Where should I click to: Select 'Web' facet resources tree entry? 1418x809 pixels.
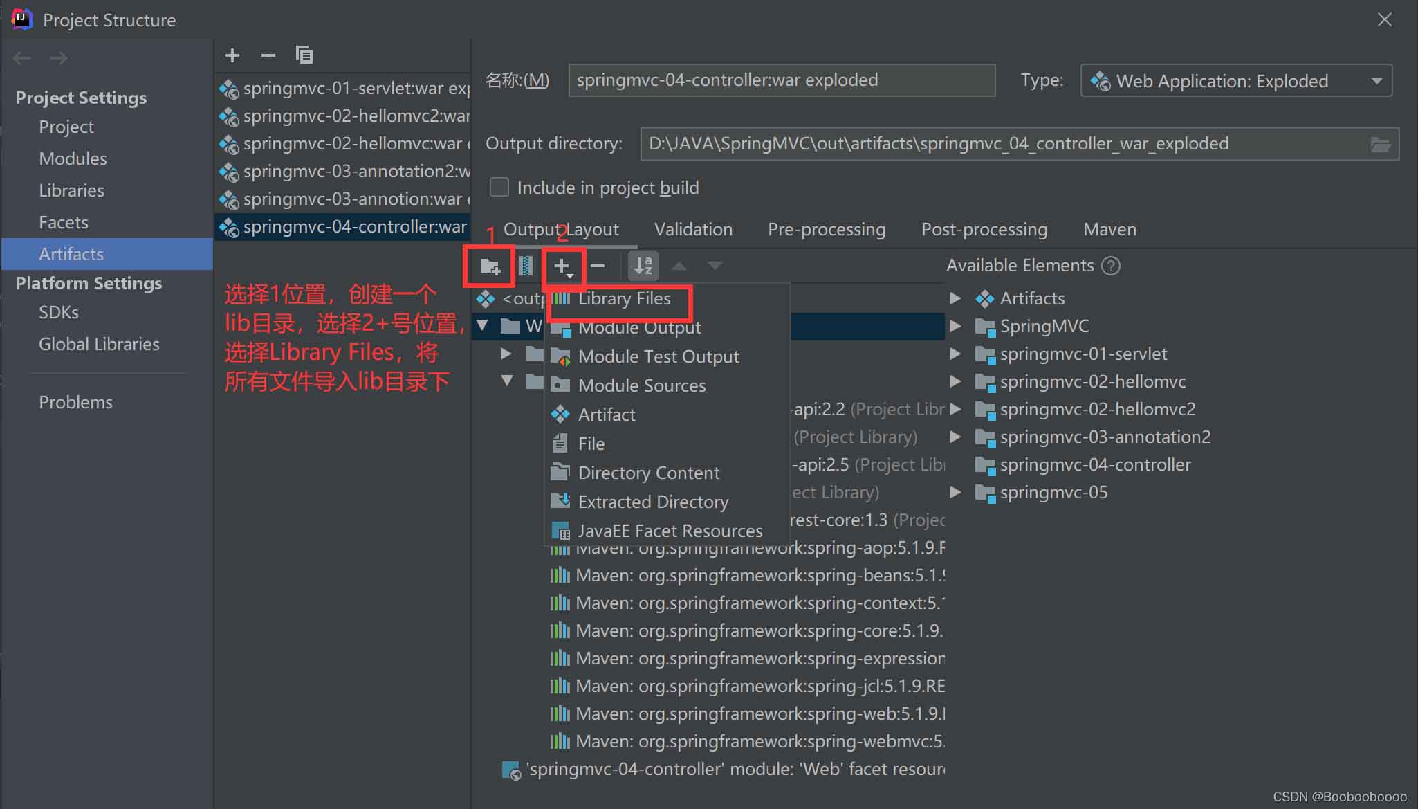click(x=723, y=770)
